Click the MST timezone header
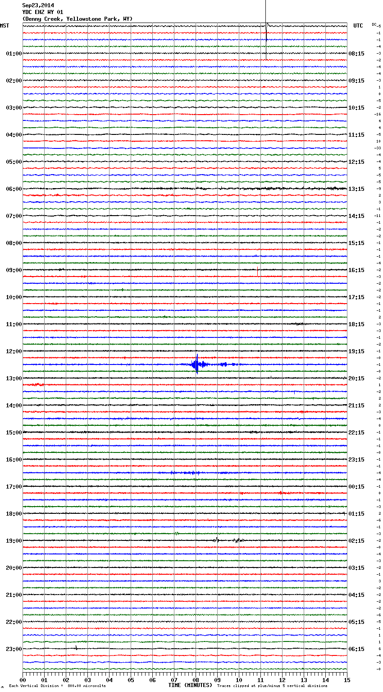This screenshot has height=692, width=383. click(x=5, y=26)
